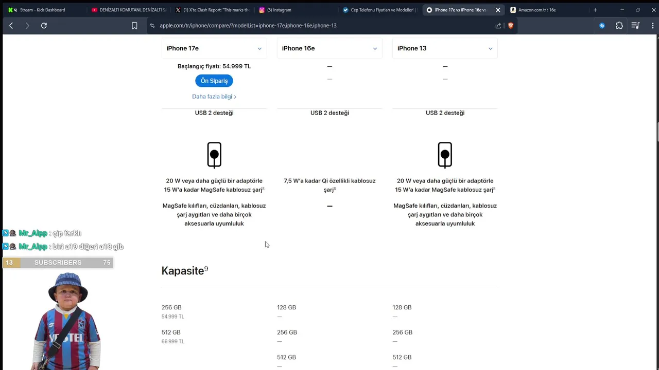Click the Brave Shields lion icon
This screenshot has width=659, height=370.
[511, 26]
